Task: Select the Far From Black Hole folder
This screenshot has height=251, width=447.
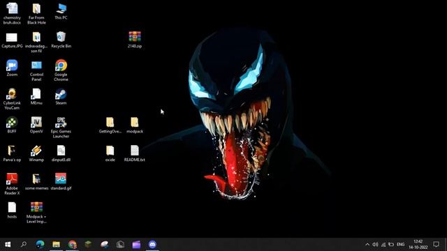Action: [36, 8]
